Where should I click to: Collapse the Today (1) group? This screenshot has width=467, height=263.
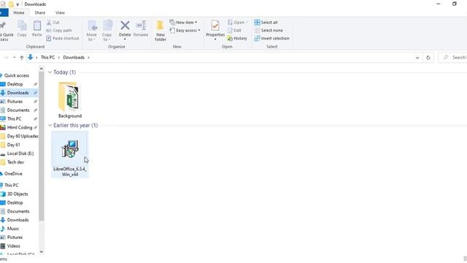tap(50, 72)
